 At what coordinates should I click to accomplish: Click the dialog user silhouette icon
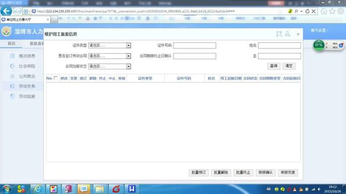coord(287,33)
